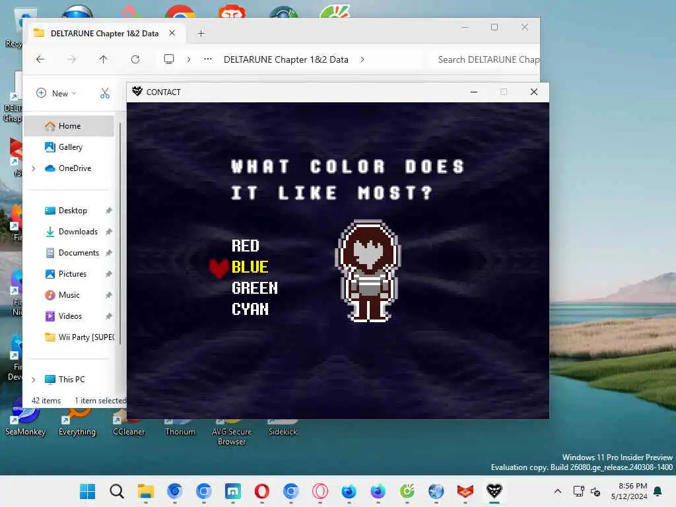Click the pin icon beside Desktop
The height and width of the screenshot is (507, 676).
pos(109,211)
